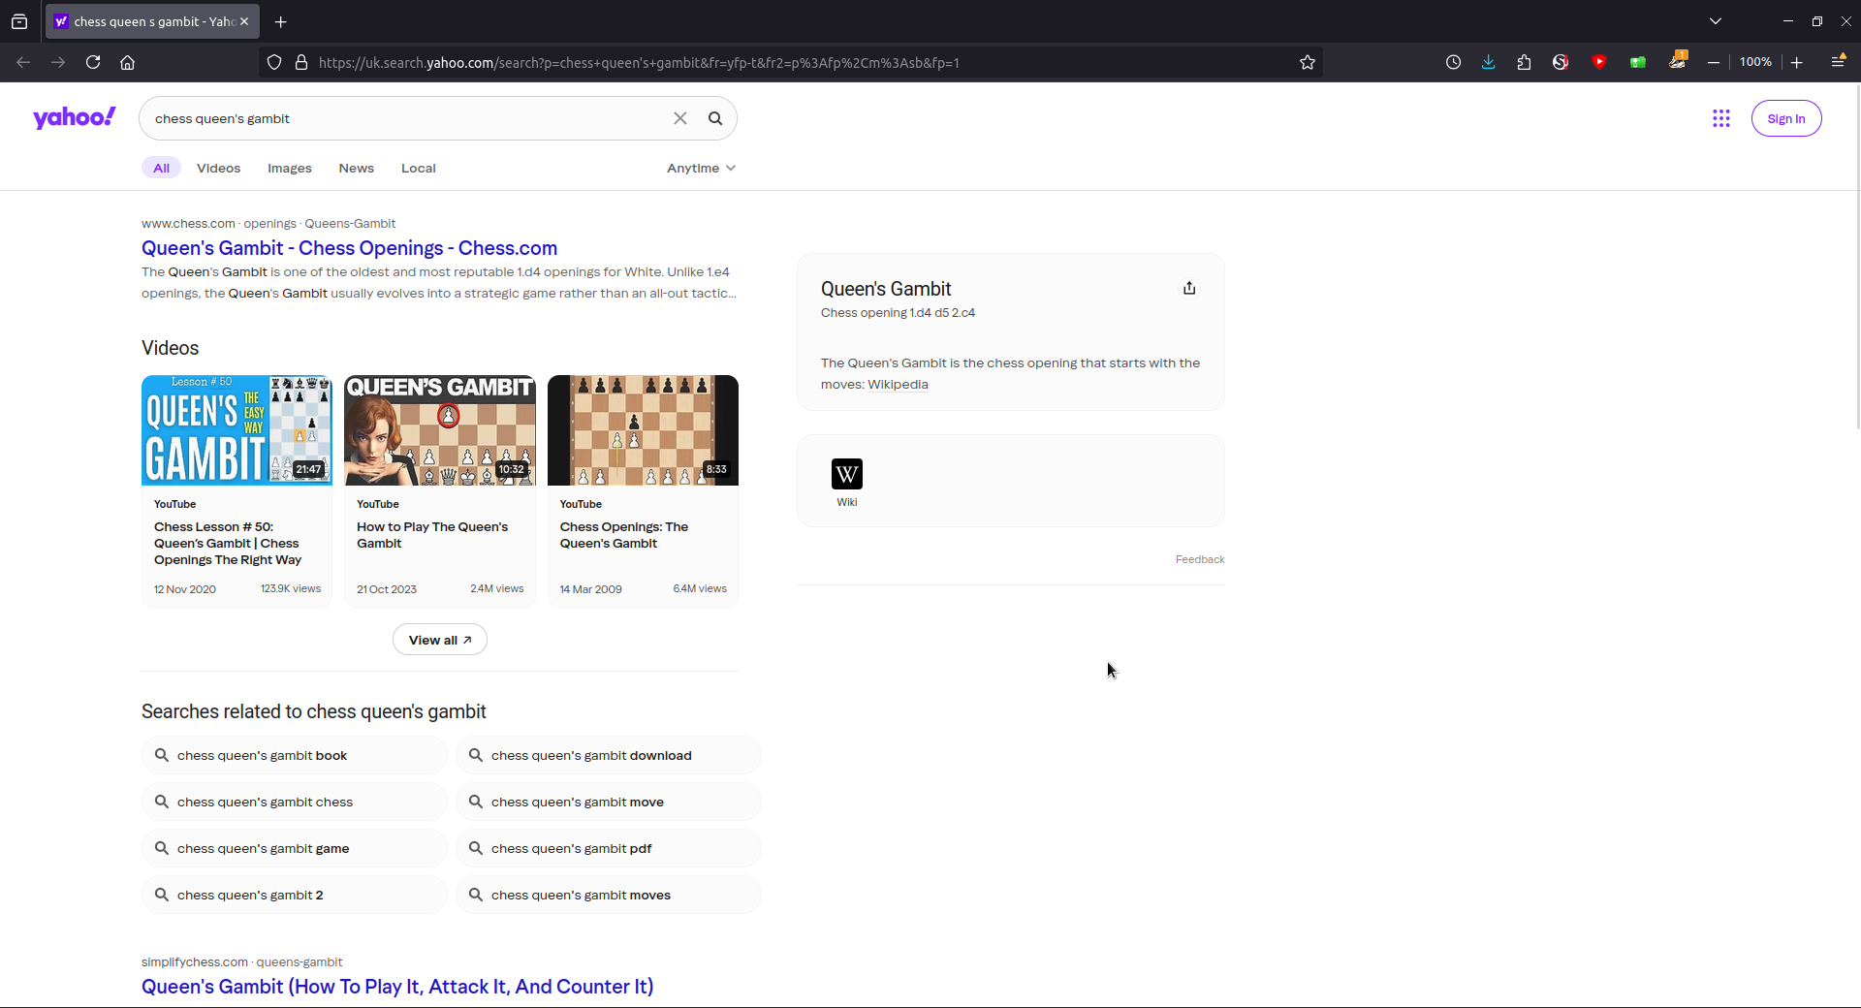Search related: chess queen's gambit book

point(295,755)
